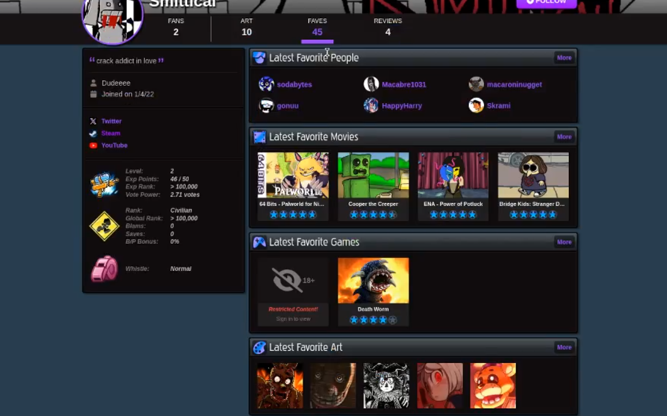The width and height of the screenshot is (667, 416).
Task: Click the Latest Favorite Games controller icon
Action: click(x=259, y=242)
